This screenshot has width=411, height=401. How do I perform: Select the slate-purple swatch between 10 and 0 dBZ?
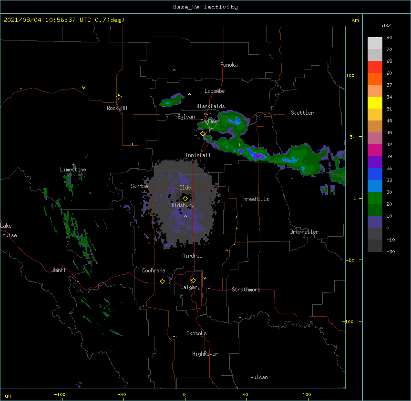click(x=375, y=222)
